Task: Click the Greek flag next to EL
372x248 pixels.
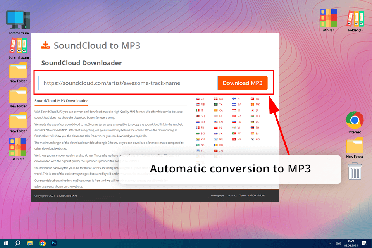Action: pyautogui.click(x=197, y=151)
